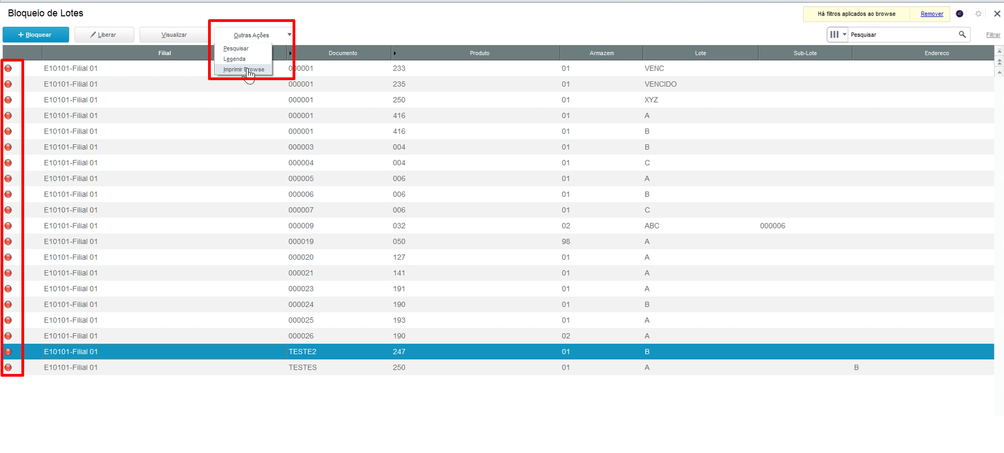Open the Visualizar button
This screenshot has height=453, width=1004.
coord(174,35)
